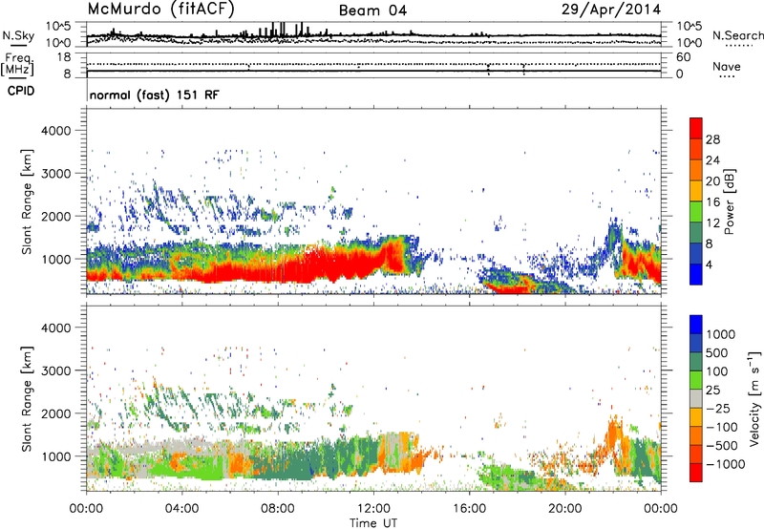Click the "16:00" time tick label
This screenshot has height=529, width=764.
[469, 509]
